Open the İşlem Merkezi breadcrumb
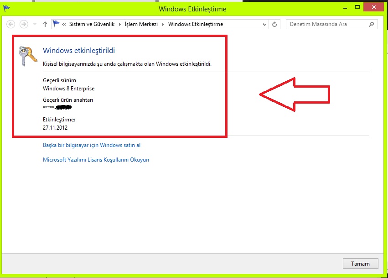Viewport: 388px width, 278px height. click(141, 24)
